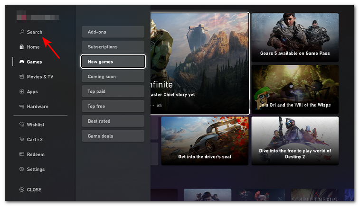The height and width of the screenshot is (206, 359).
Task: Click the profile avatar at top left
Action: 21,15
